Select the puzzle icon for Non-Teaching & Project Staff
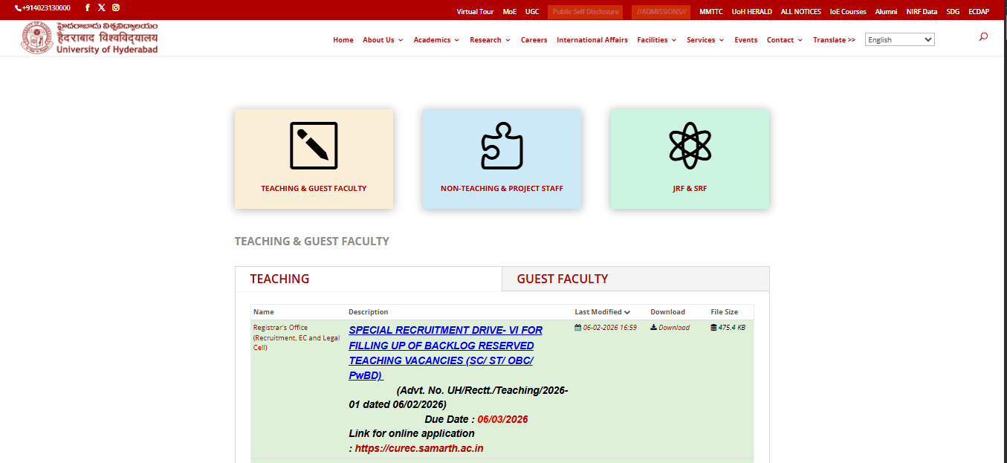This screenshot has width=1007, height=463. [x=502, y=146]
